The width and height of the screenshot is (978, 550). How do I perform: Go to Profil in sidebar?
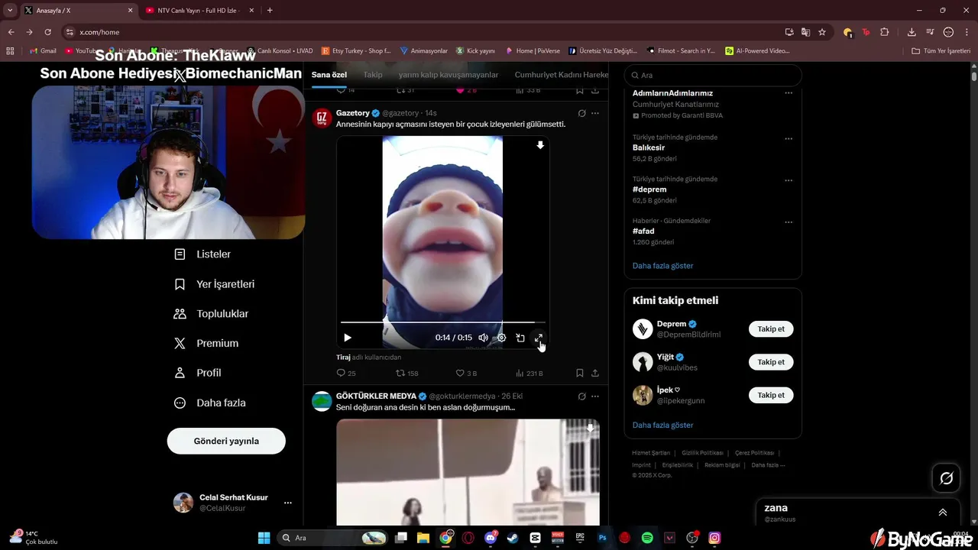[x=197, y=373]
